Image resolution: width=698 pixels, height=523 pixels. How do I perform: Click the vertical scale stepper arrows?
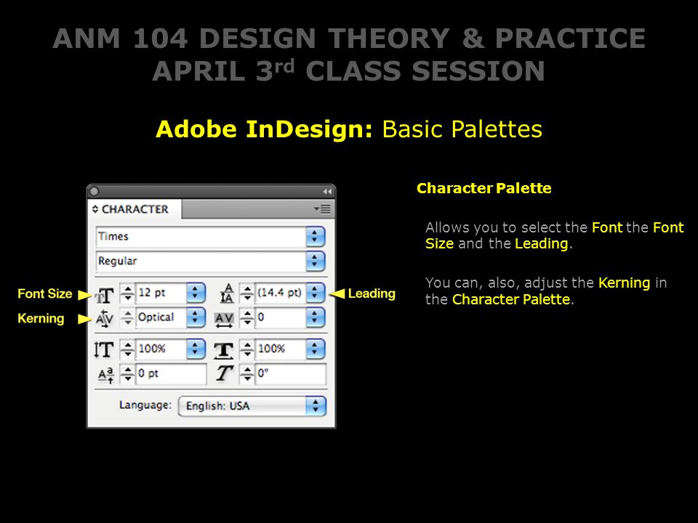pyautogui.click(x=128, y=349)
